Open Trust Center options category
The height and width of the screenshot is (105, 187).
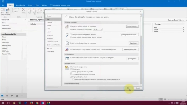tap(53, 52)
